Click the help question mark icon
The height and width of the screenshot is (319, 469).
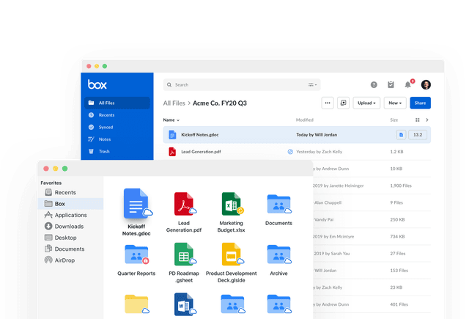tap(374, 85)
